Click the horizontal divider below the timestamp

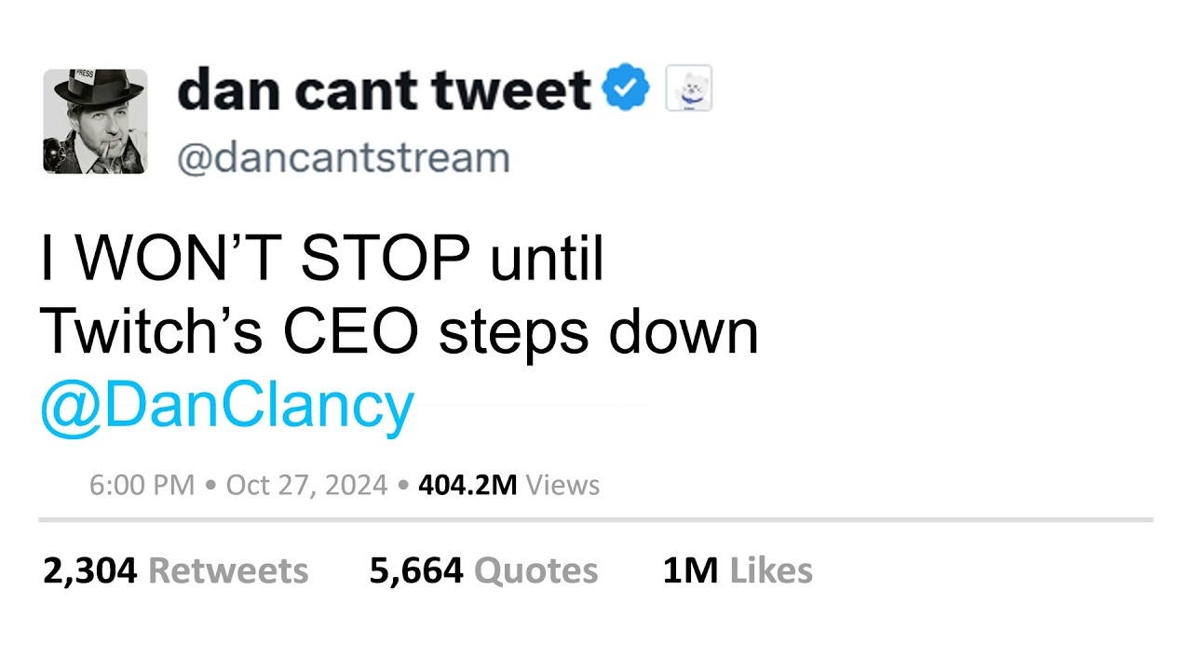point(596,519)
